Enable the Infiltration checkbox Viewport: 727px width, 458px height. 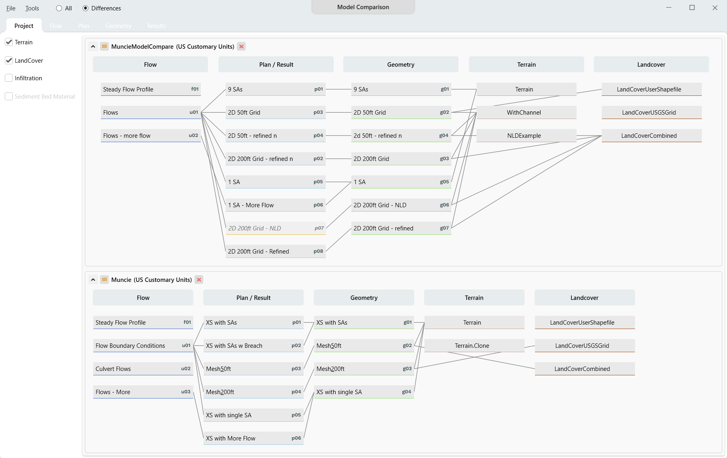[9, 78]
